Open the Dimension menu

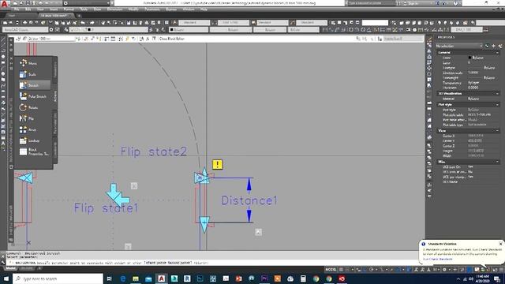point(114,9)
